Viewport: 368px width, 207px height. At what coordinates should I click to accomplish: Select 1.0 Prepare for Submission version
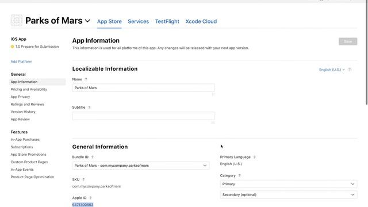[37, 47]
